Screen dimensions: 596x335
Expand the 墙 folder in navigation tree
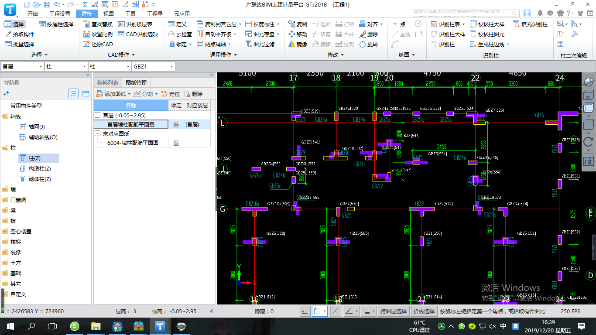[5, 189]
